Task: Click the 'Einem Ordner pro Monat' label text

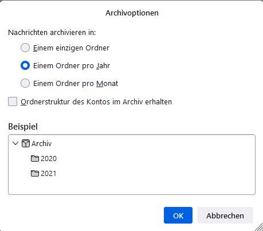Action: pyautogui.click(x=76, y=84)
